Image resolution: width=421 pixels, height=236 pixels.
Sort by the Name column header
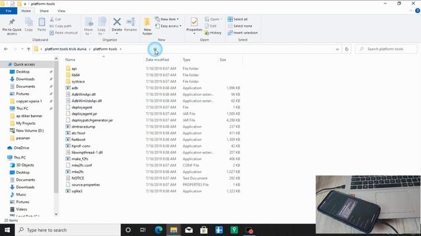click(x=70, y=60)
